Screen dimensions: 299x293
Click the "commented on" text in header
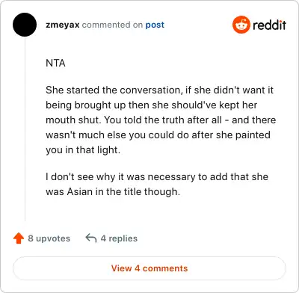(x=112, y=25)
